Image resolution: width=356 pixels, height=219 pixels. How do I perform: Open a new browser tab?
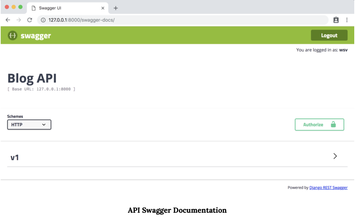(116, 8)
